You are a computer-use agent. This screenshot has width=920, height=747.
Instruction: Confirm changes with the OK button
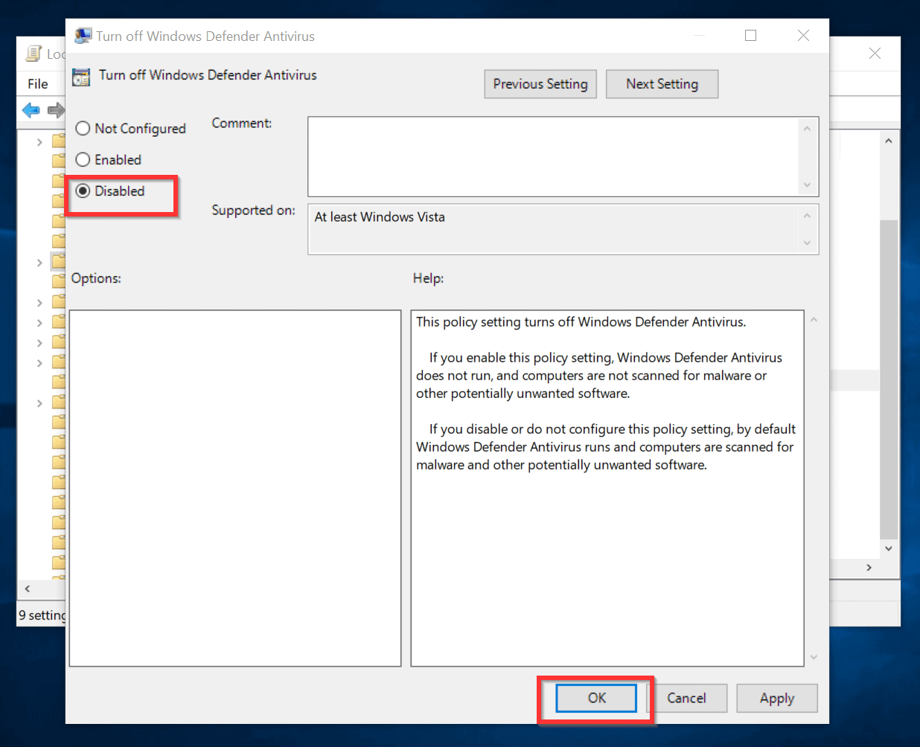click(x=595, y=698)
